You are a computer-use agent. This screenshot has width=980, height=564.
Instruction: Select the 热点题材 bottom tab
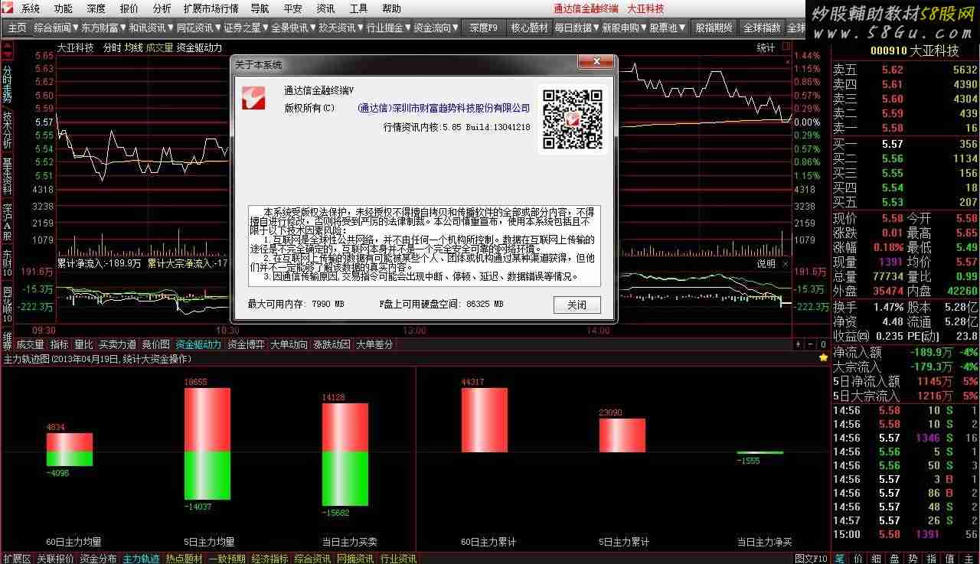click(185, 559)
